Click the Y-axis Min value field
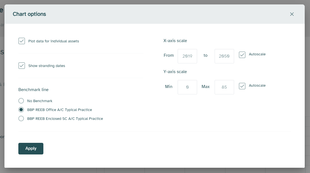 click(x=187, y=87)
